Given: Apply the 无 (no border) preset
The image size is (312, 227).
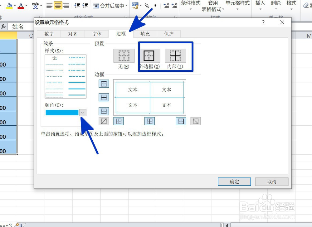Looking at the screenshot, I should pos(124,56).
